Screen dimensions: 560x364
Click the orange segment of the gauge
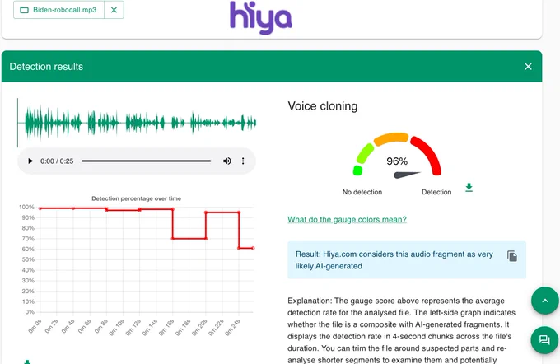[390, 138]
